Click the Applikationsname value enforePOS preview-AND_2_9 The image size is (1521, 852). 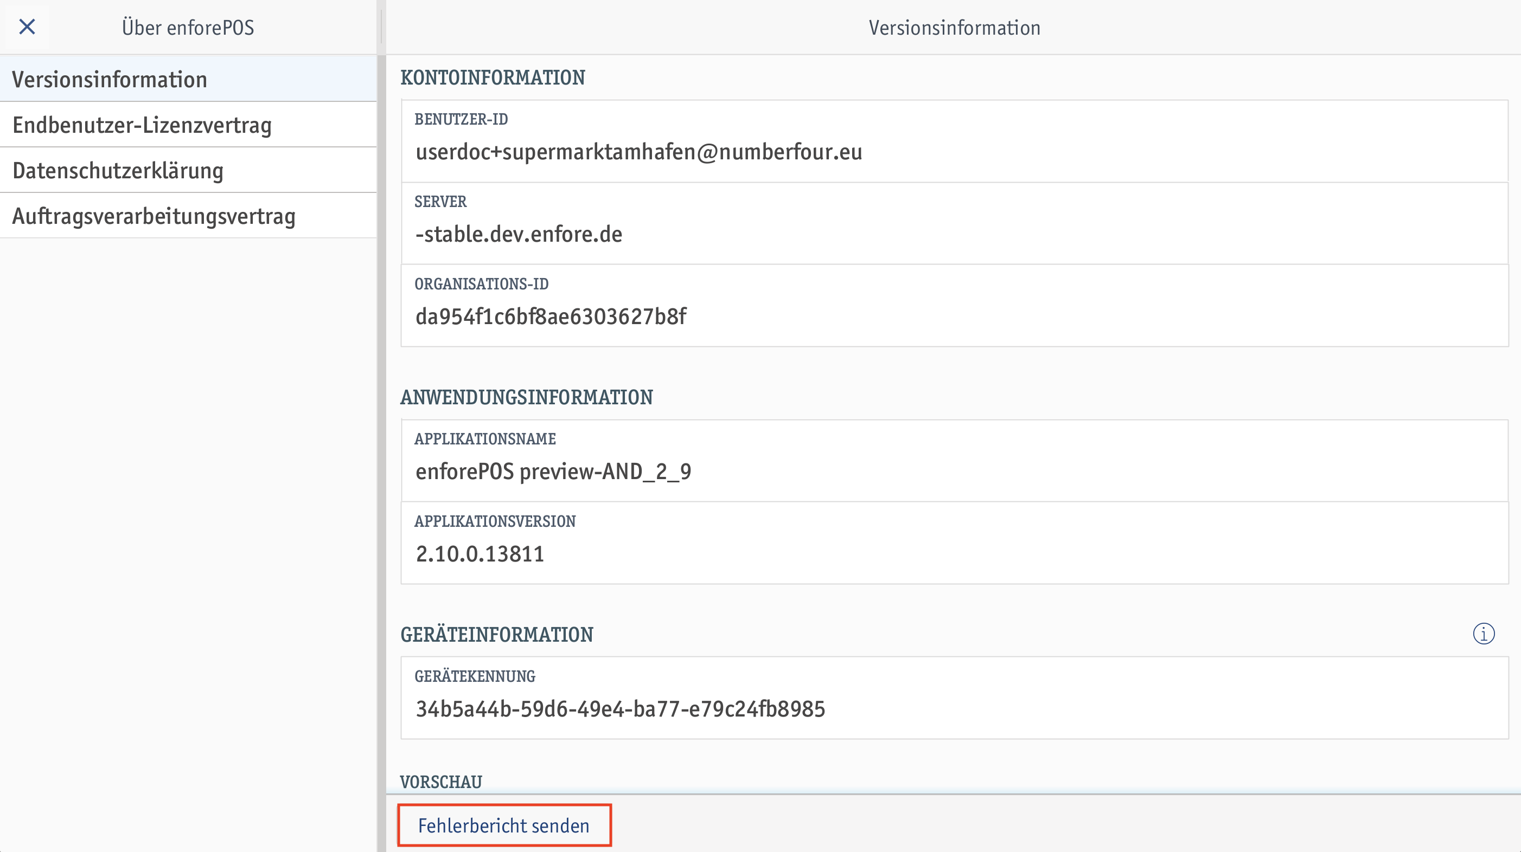tap(553, 471)
